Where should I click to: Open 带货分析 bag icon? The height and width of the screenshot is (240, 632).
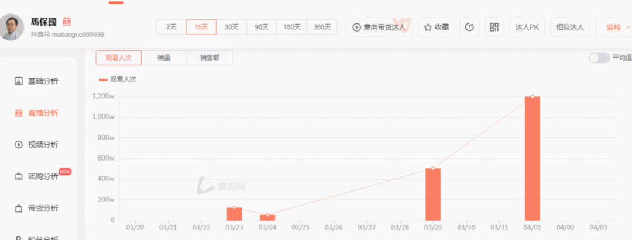[x=18, y=208]
